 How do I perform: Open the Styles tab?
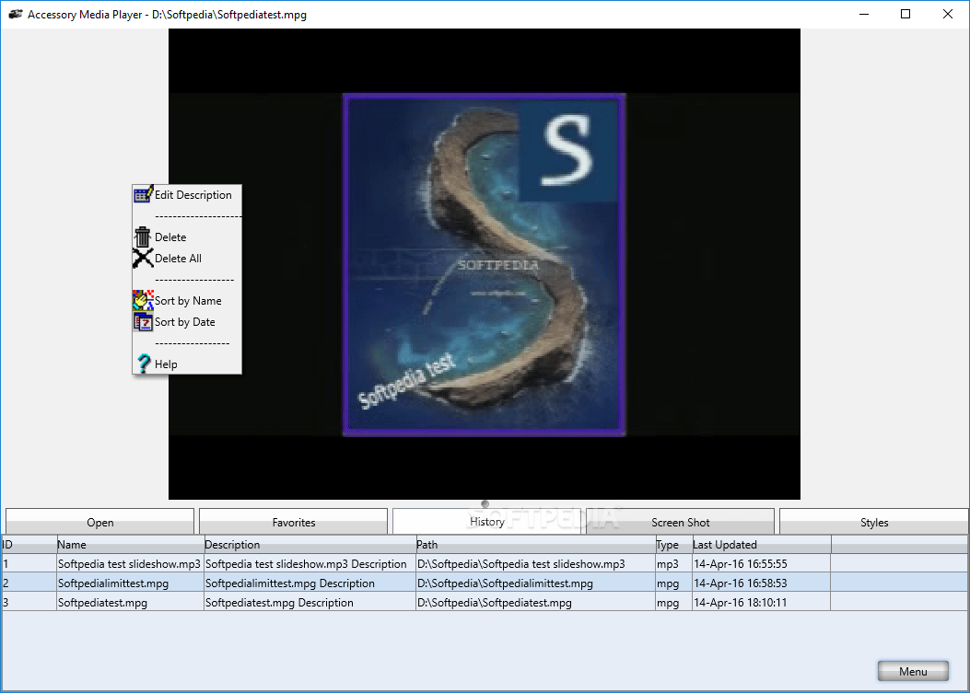click(874, 522)
